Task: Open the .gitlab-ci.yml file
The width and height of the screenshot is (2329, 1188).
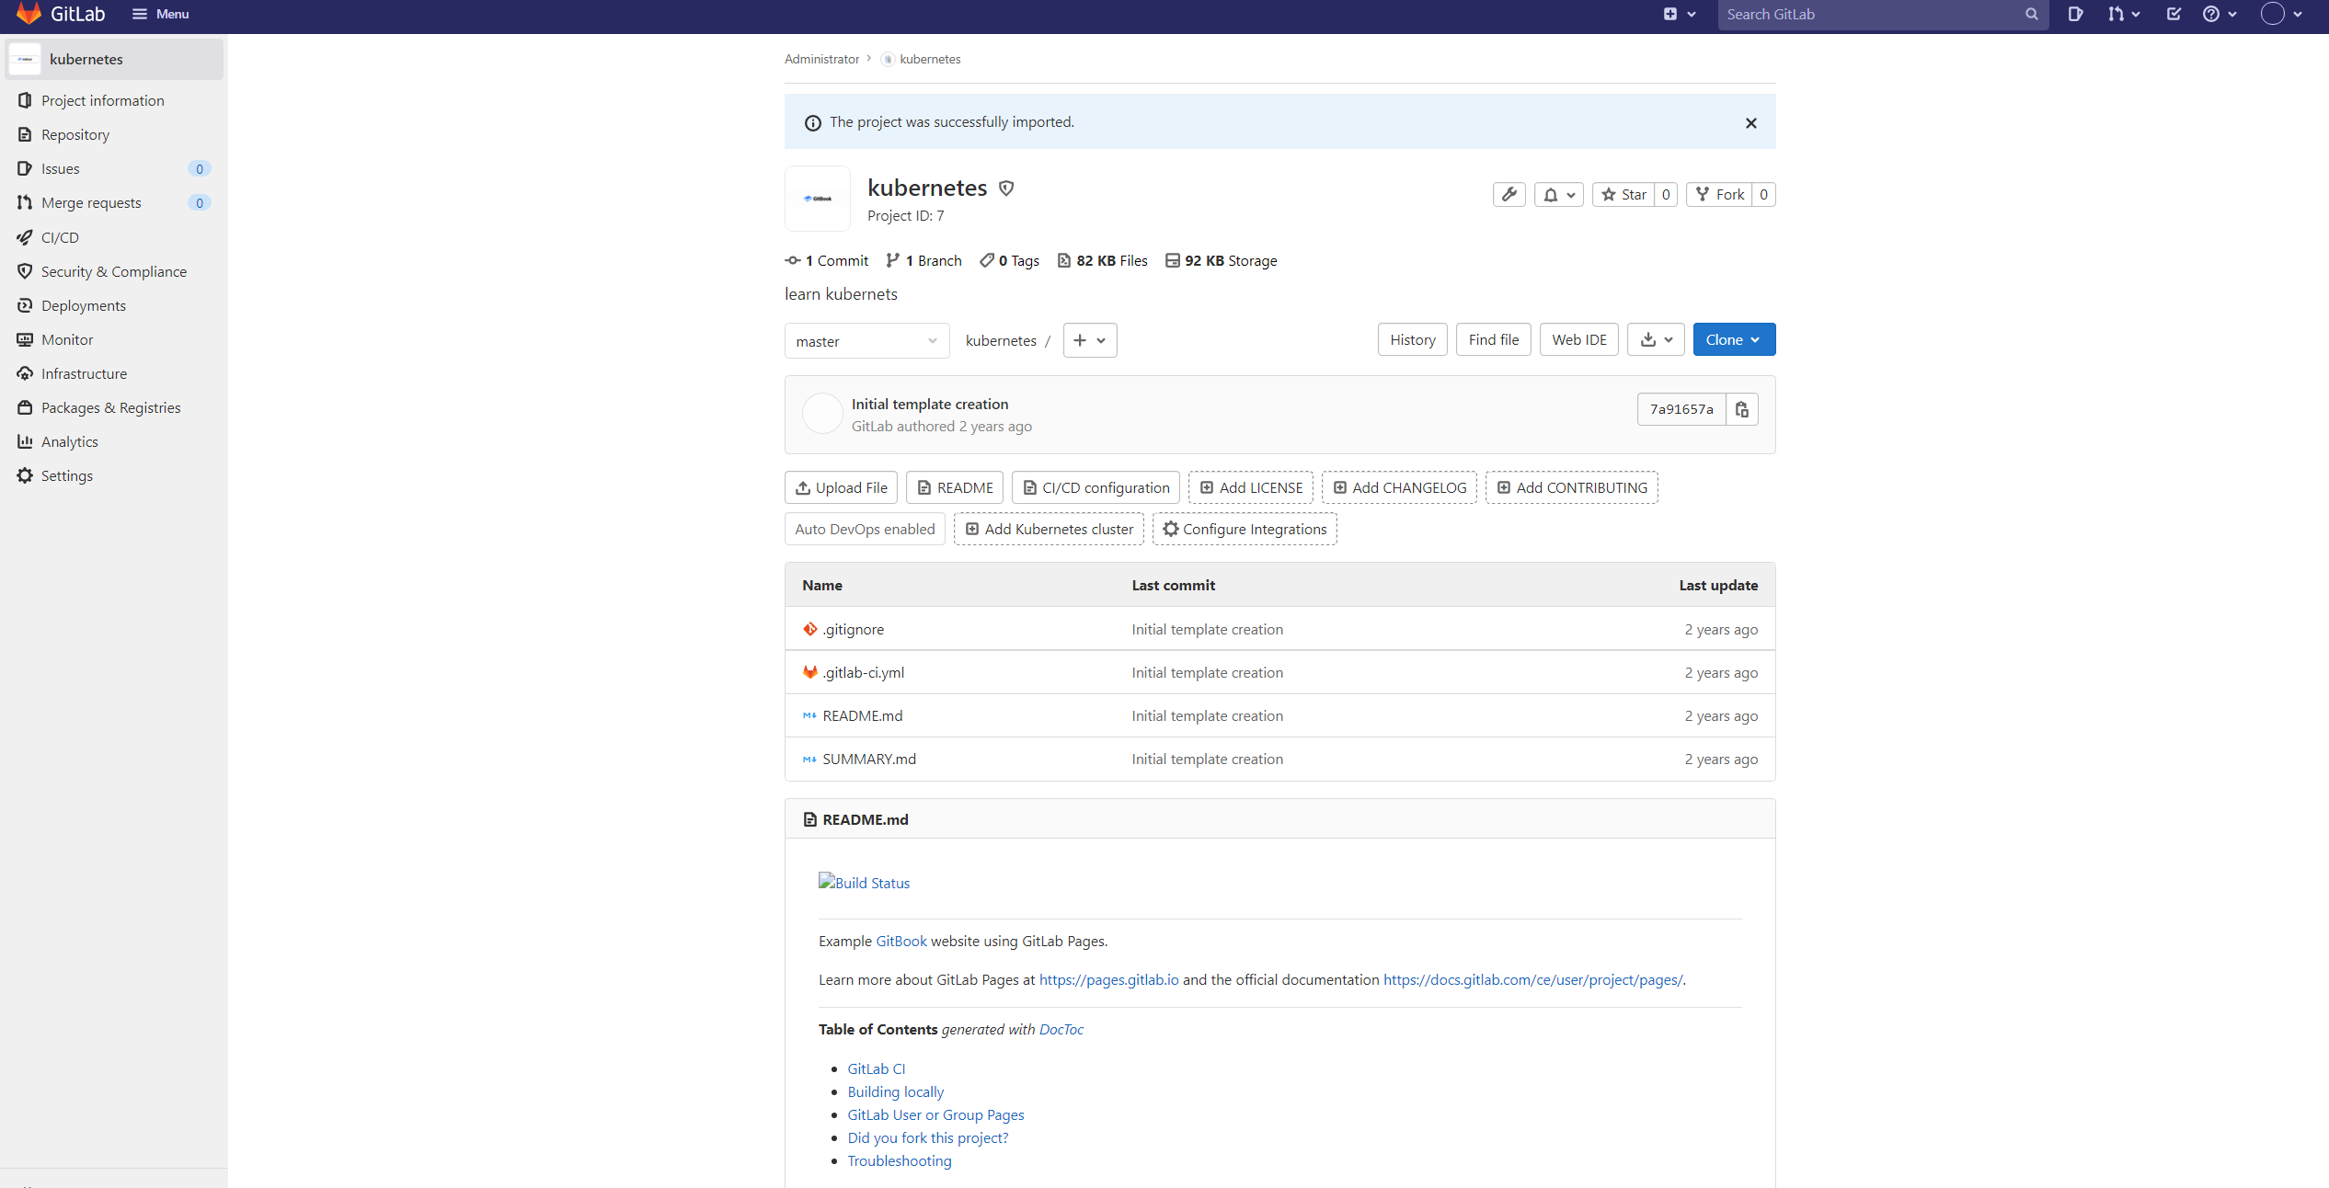Action: click(863, 672)
